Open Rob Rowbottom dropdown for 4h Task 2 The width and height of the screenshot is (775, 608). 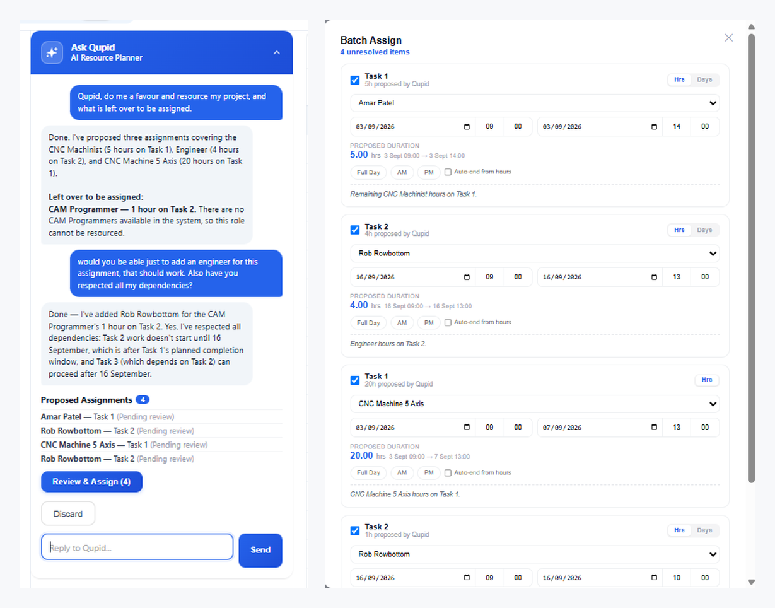535,253
